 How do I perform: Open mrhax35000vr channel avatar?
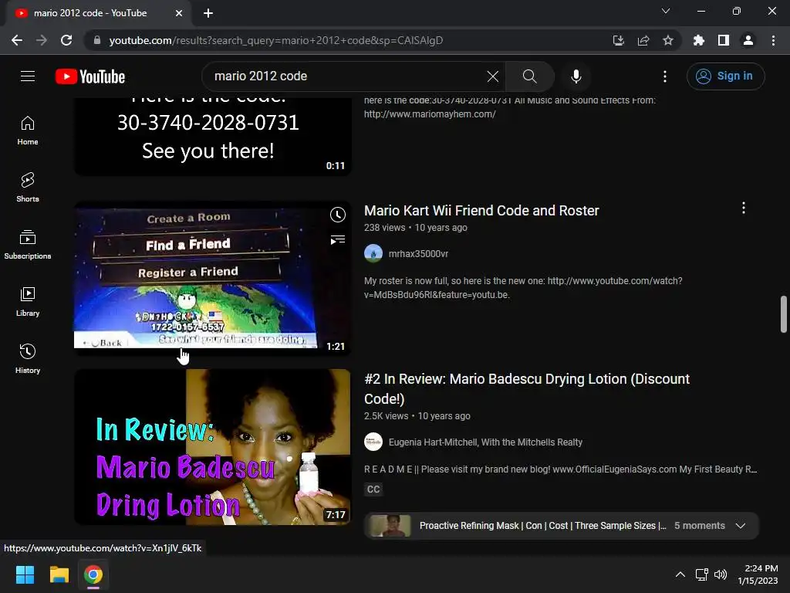pyautogui.click(x=373, y=253)
